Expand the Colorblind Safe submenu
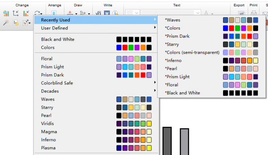 coord(96,83)
